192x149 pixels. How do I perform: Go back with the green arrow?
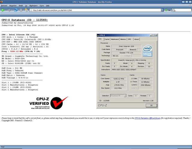pos(3,10)
